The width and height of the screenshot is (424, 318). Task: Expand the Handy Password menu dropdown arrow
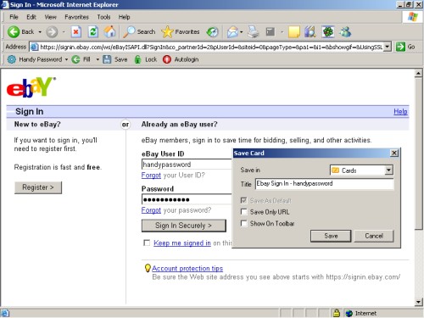click(x=66, y=59)
